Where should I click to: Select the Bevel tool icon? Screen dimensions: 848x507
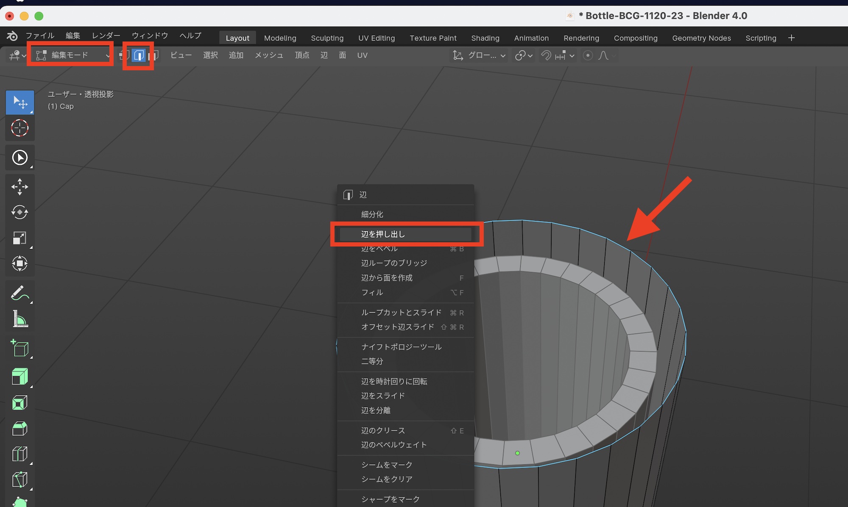[20, 428]
